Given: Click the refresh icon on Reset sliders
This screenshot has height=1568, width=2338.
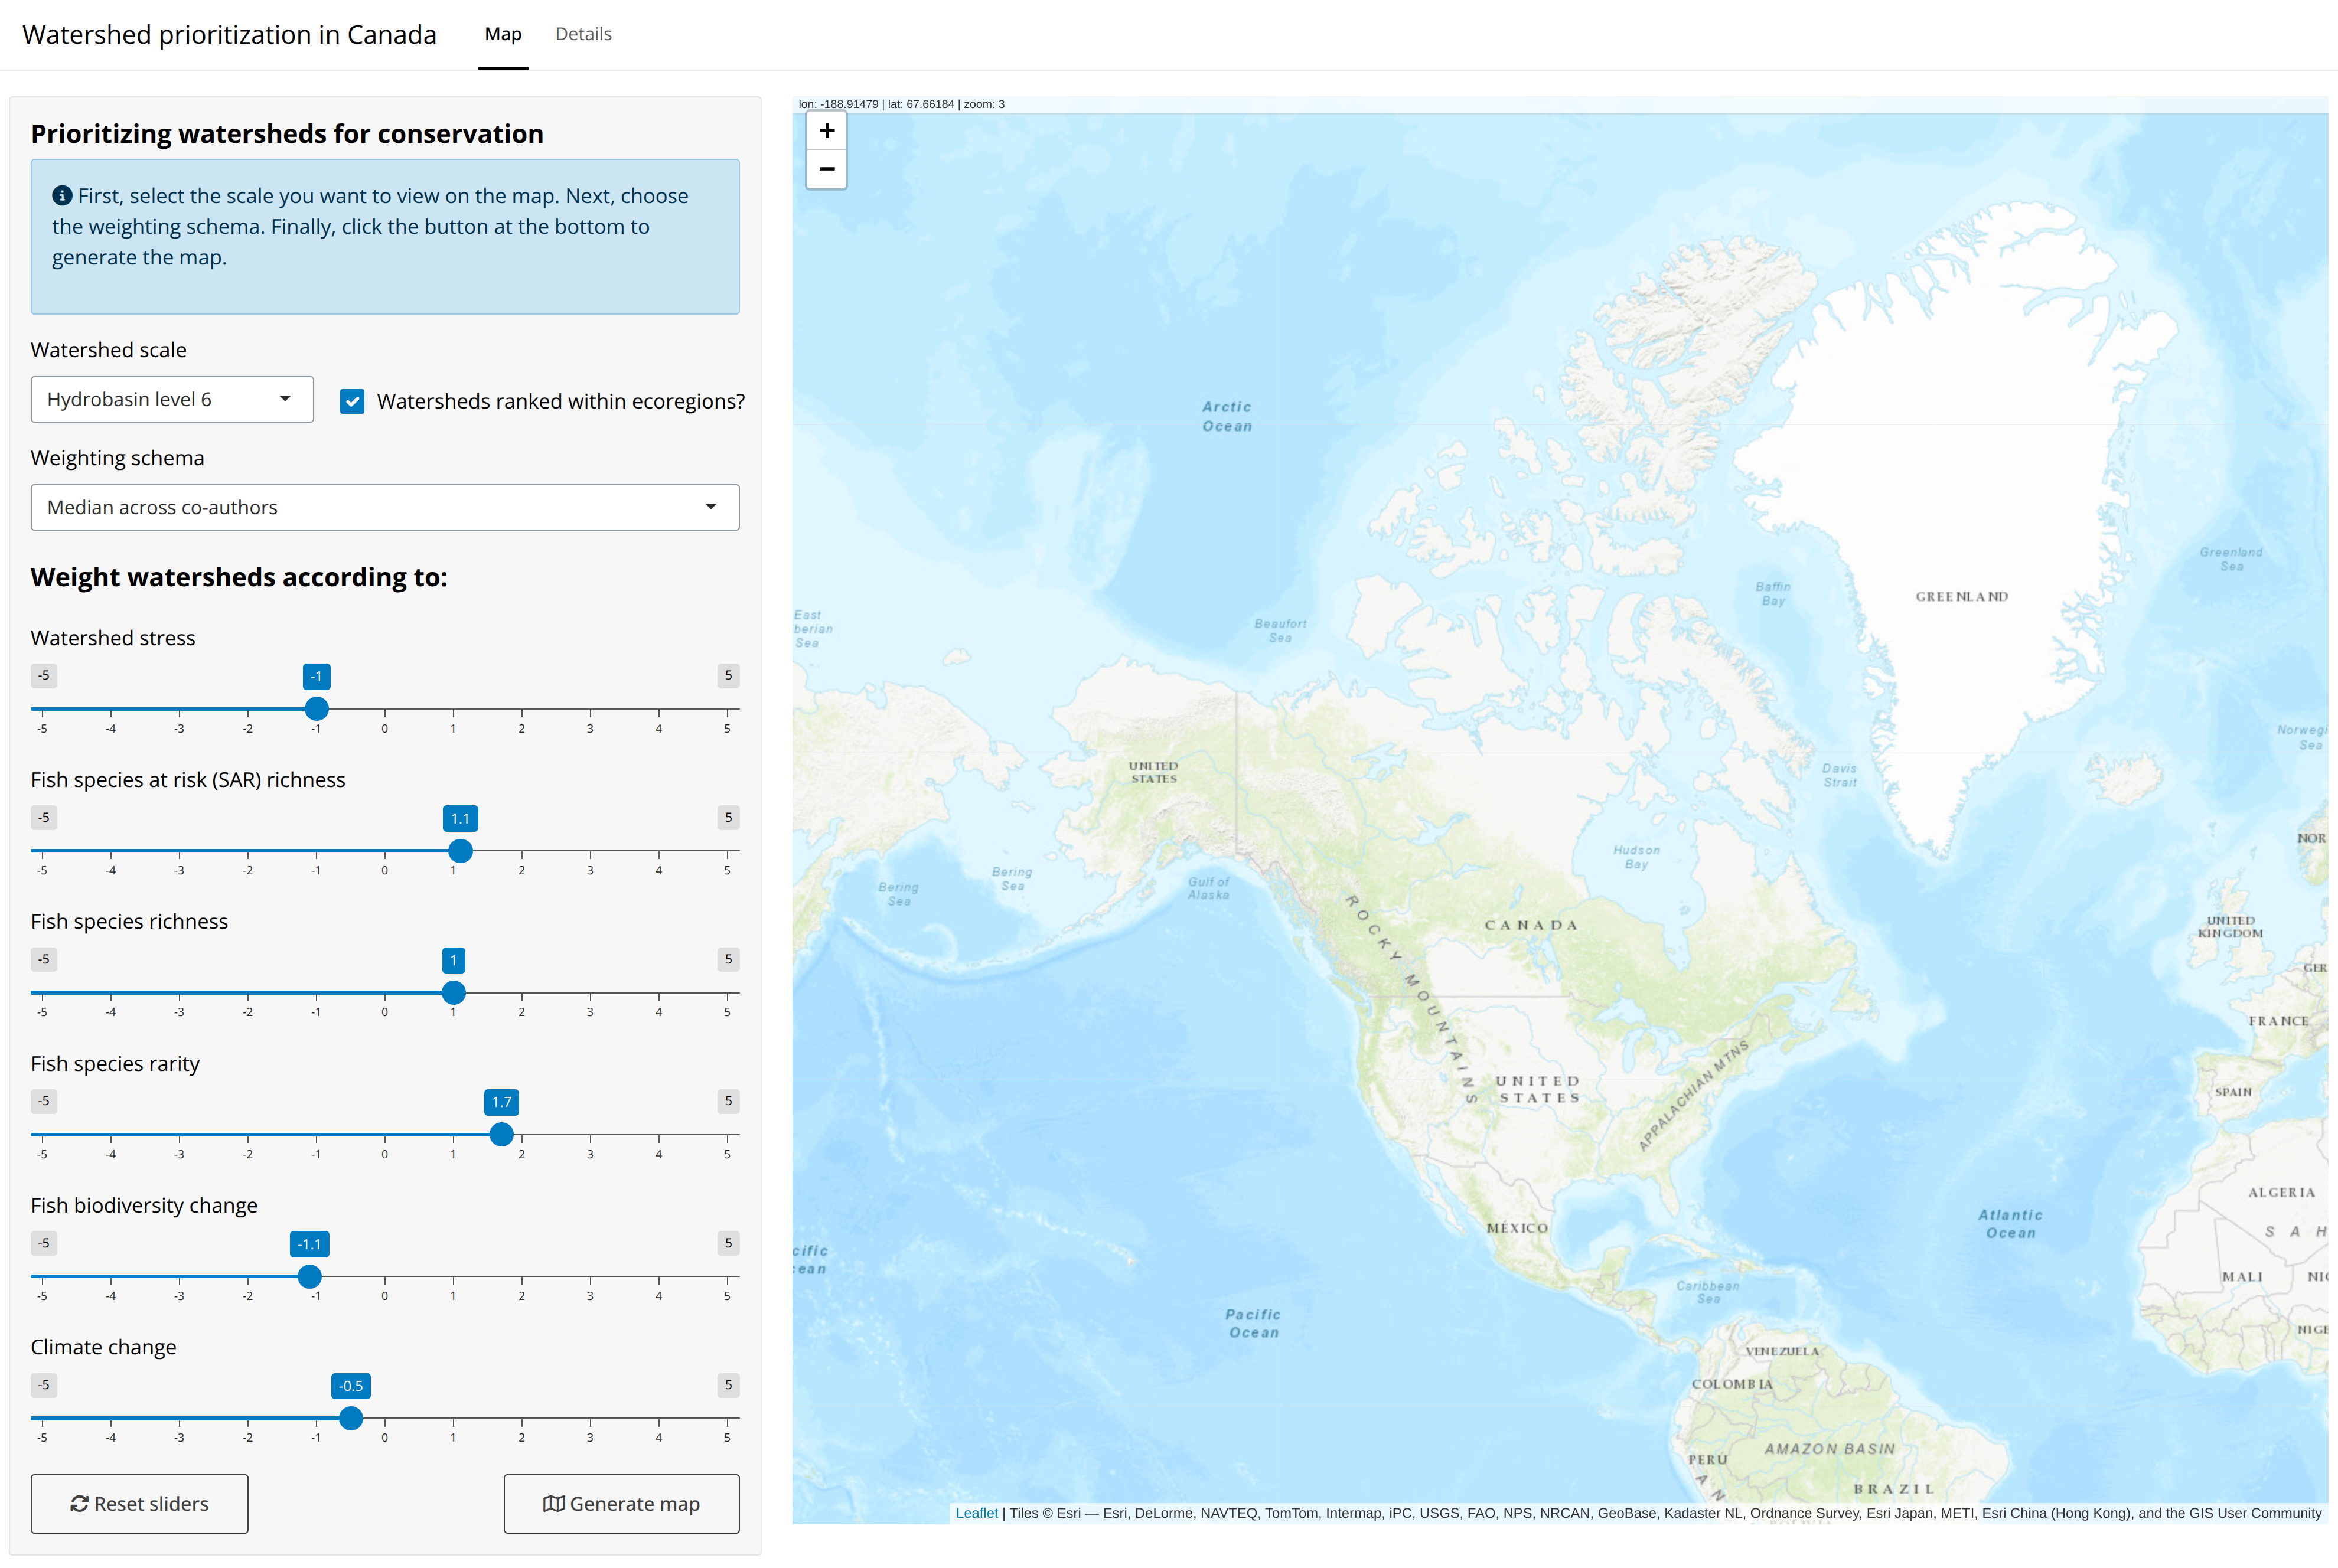Looking at the screenshot, I should pyautogui.click(x=79, y=1504).
